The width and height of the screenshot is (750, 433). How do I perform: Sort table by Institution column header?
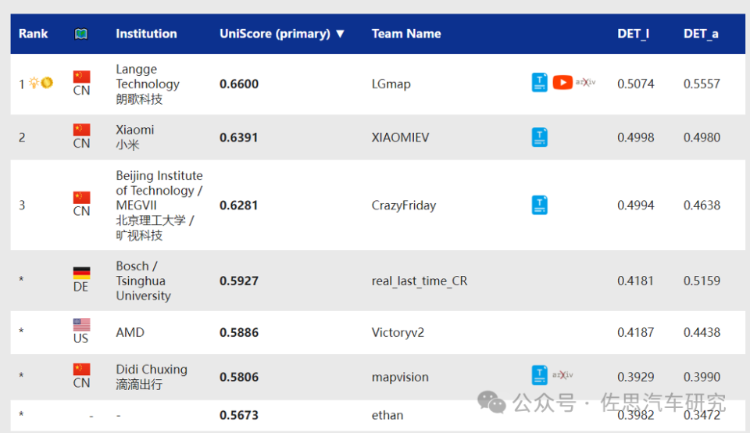tap(146, 34)
